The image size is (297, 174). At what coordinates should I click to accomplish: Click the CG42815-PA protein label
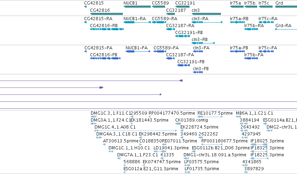(98, 48)
